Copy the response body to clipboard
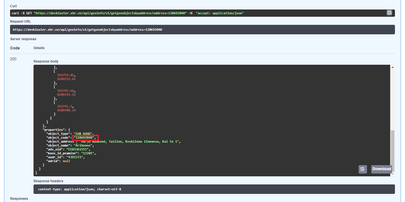Viewport: 405px width, 202px height. 363,169
